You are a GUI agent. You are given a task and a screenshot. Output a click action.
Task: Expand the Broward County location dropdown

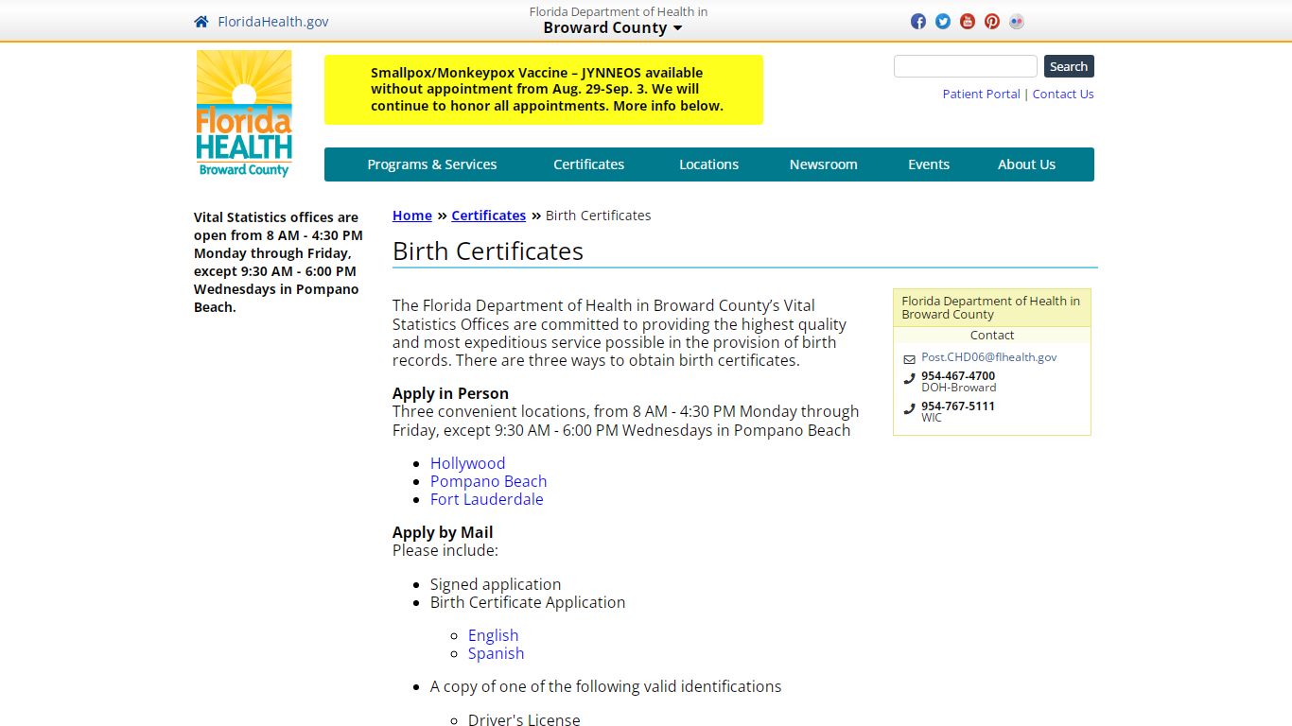[613, 27]
